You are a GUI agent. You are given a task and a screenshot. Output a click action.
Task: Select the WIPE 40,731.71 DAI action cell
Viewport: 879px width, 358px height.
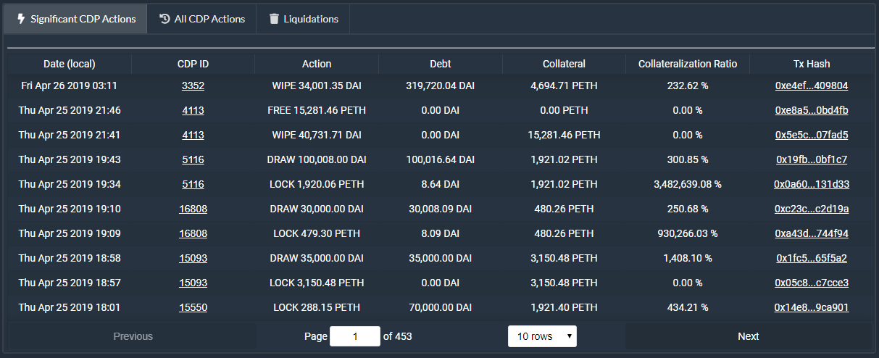[x=317, y=135]
